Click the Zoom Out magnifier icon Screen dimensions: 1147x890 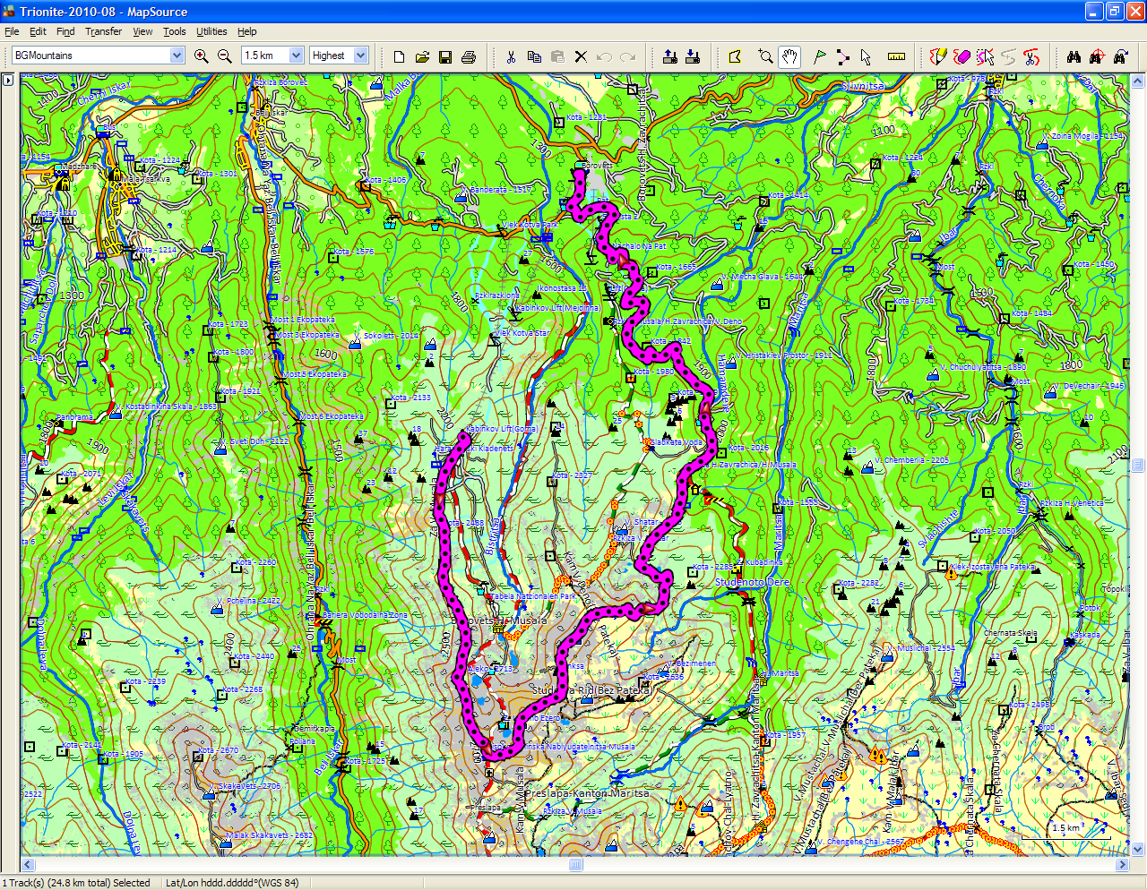[x=225, y=56]
